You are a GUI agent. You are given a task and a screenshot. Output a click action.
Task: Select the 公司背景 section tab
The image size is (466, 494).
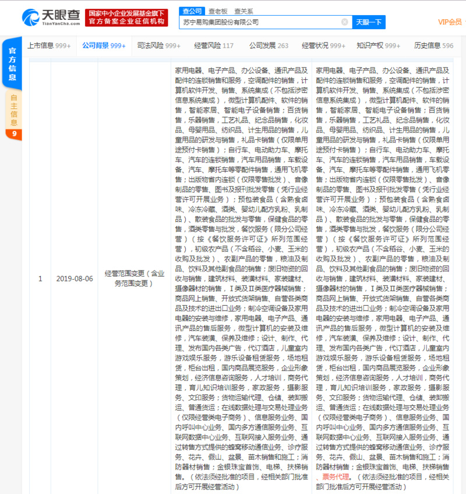click(x=104, y=45)
